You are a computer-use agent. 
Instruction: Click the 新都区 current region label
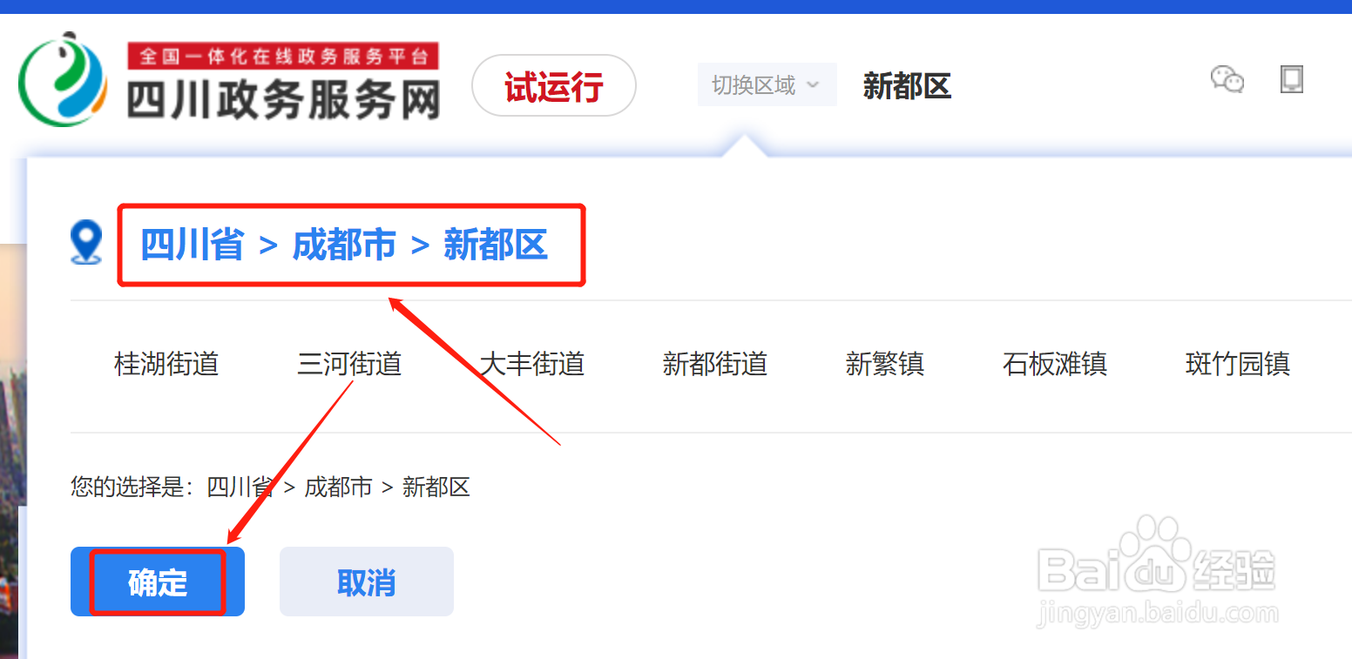tap(907, 86)
